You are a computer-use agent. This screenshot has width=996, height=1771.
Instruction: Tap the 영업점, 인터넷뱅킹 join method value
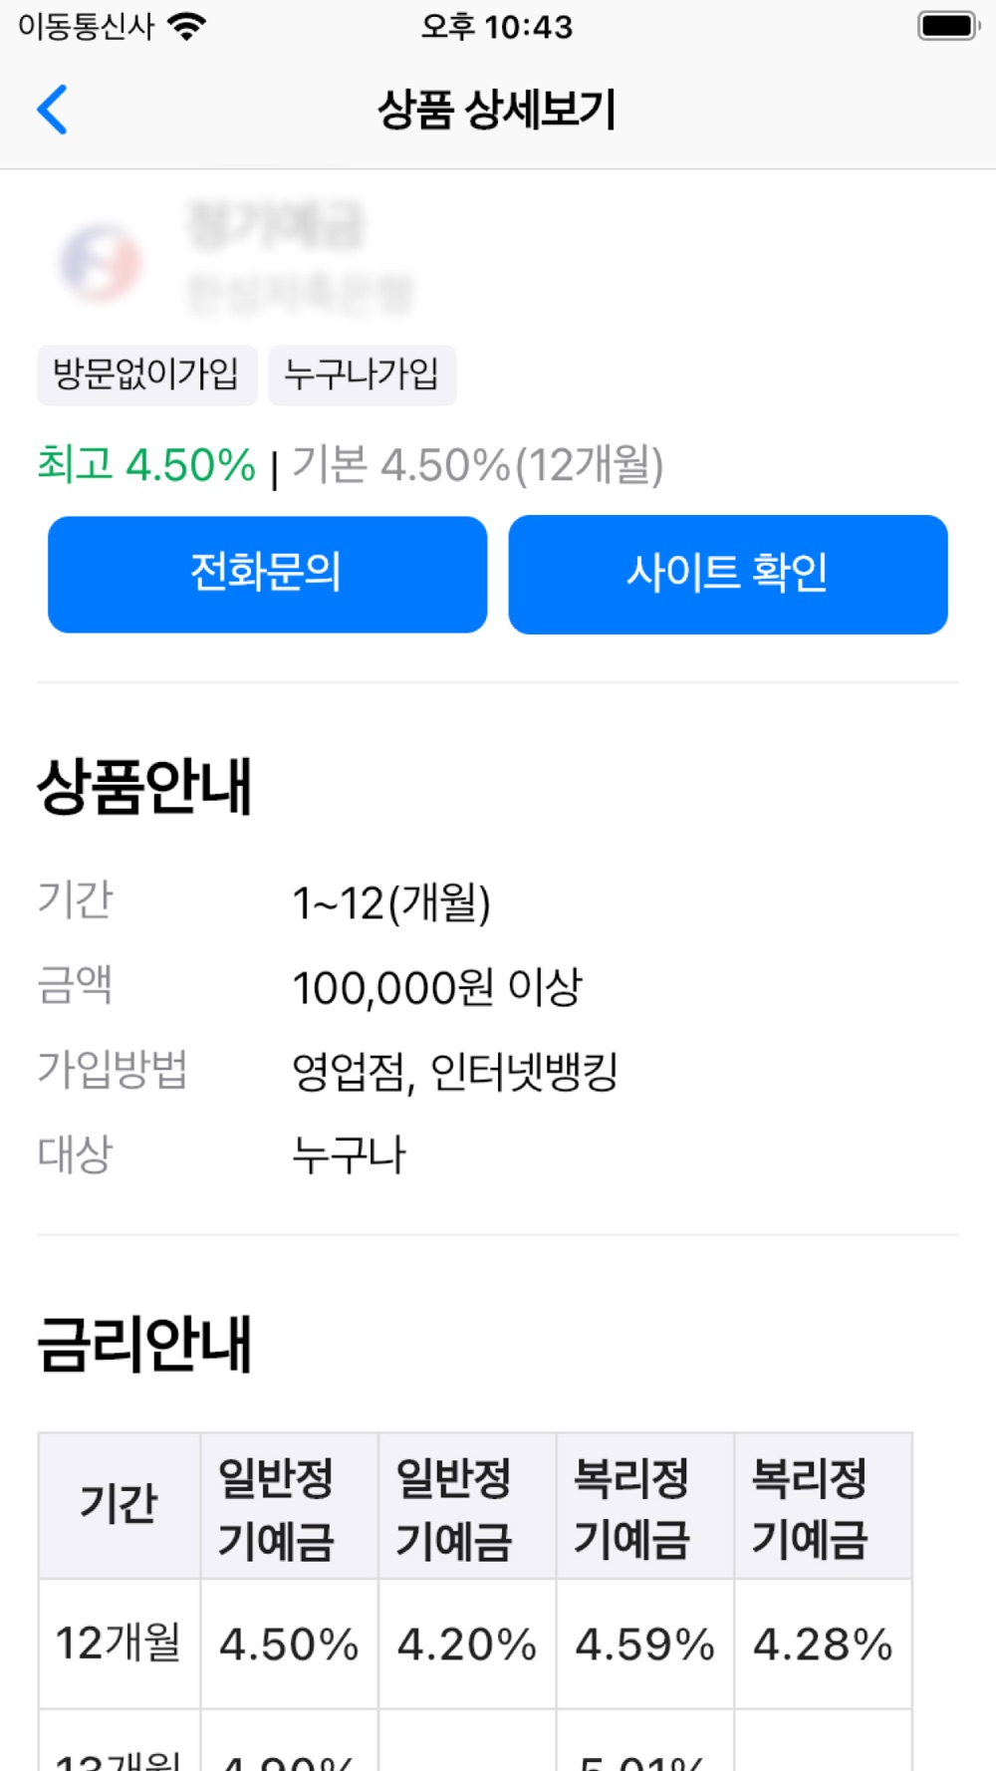[455, 1072]
